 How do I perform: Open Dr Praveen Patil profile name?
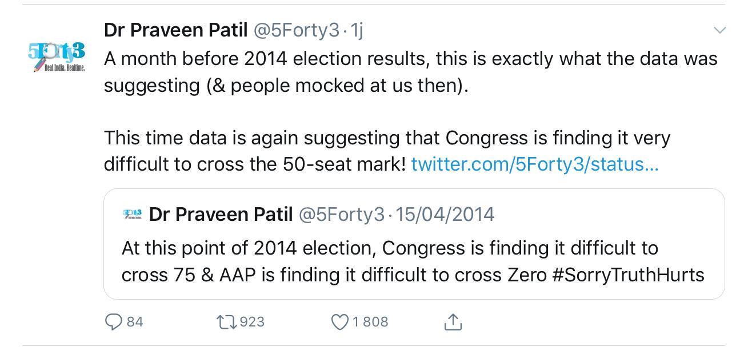coord(175,30)
